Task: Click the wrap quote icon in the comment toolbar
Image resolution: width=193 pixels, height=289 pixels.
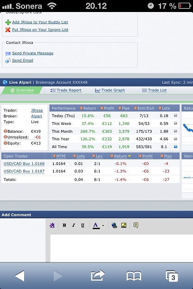Action: [136, 225]
